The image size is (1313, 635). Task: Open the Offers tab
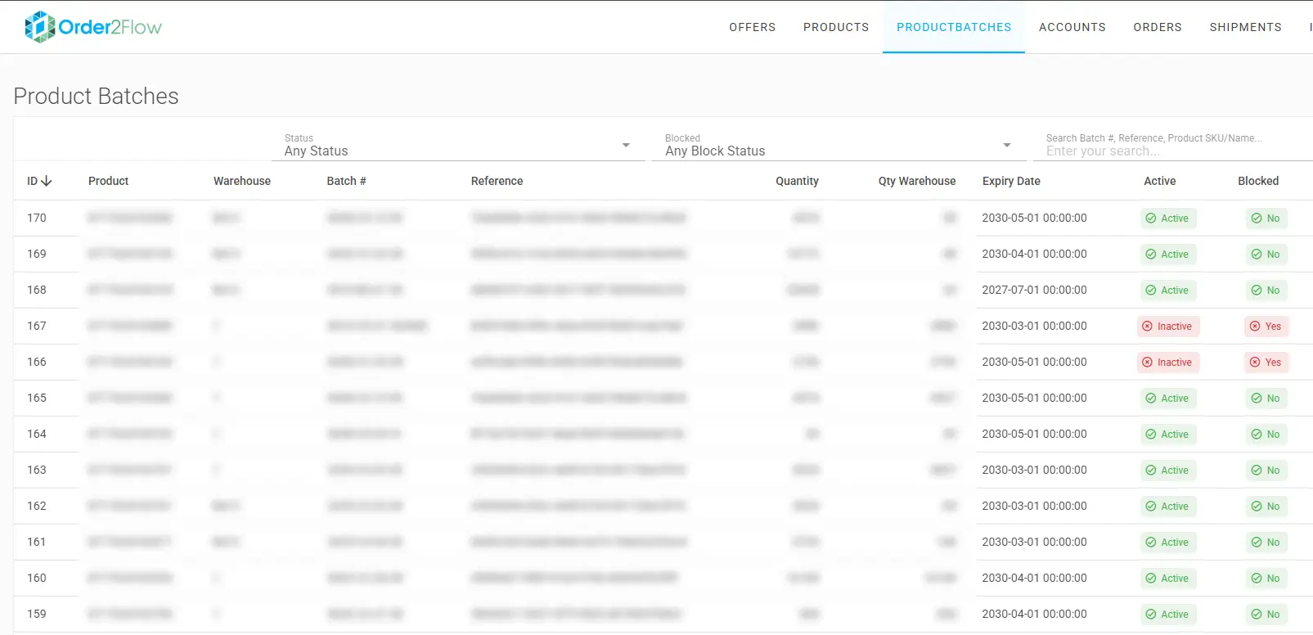click(x=753, y=27)
